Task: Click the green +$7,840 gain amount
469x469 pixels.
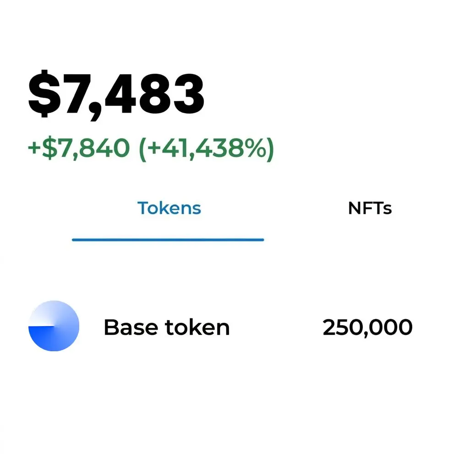Action: click(78, 148)
